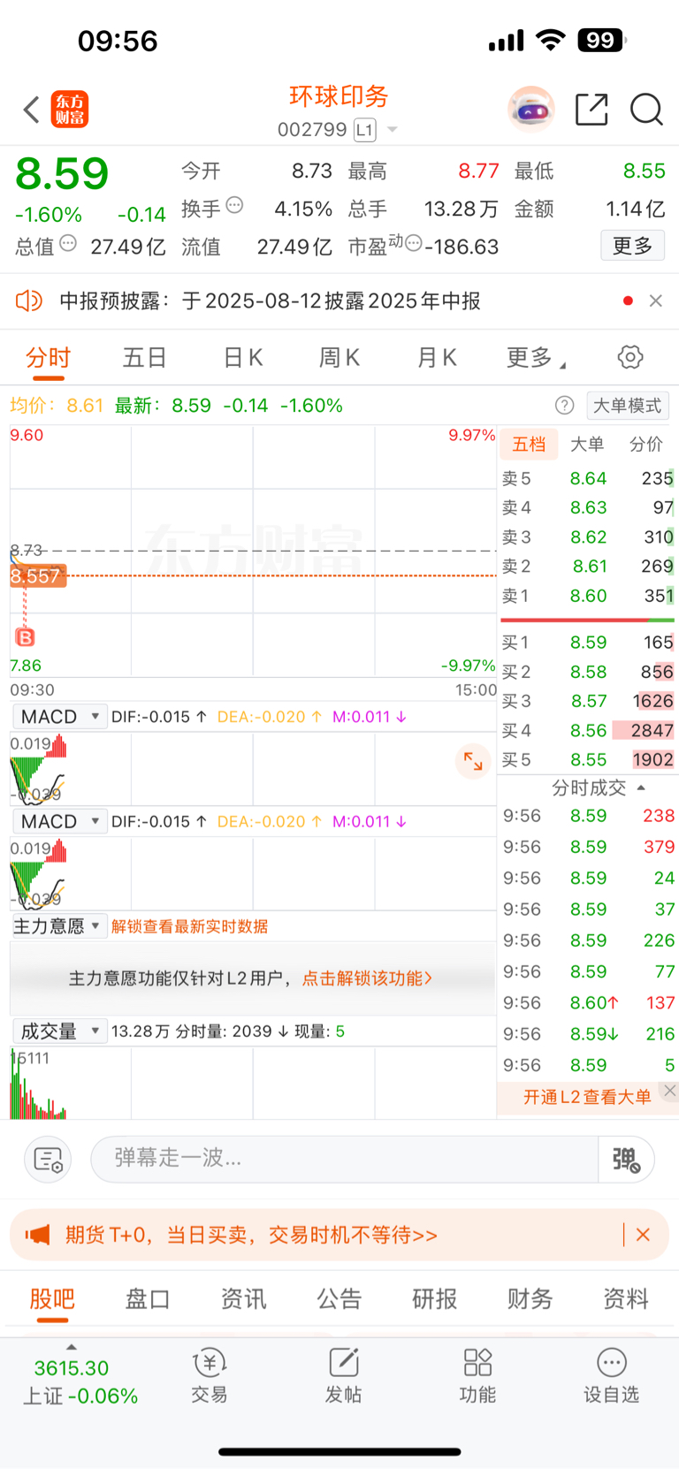The image size is (679, 1469).
Task: Toggle the 弹 danmaku icon
Action: pos(627,1159)
